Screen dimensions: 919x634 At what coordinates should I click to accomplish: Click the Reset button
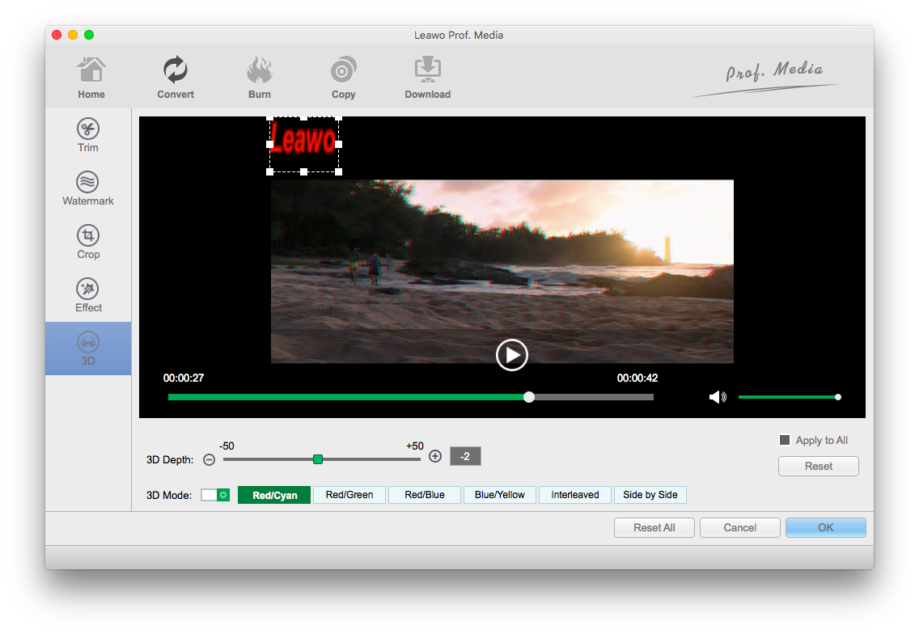[818, 467]
